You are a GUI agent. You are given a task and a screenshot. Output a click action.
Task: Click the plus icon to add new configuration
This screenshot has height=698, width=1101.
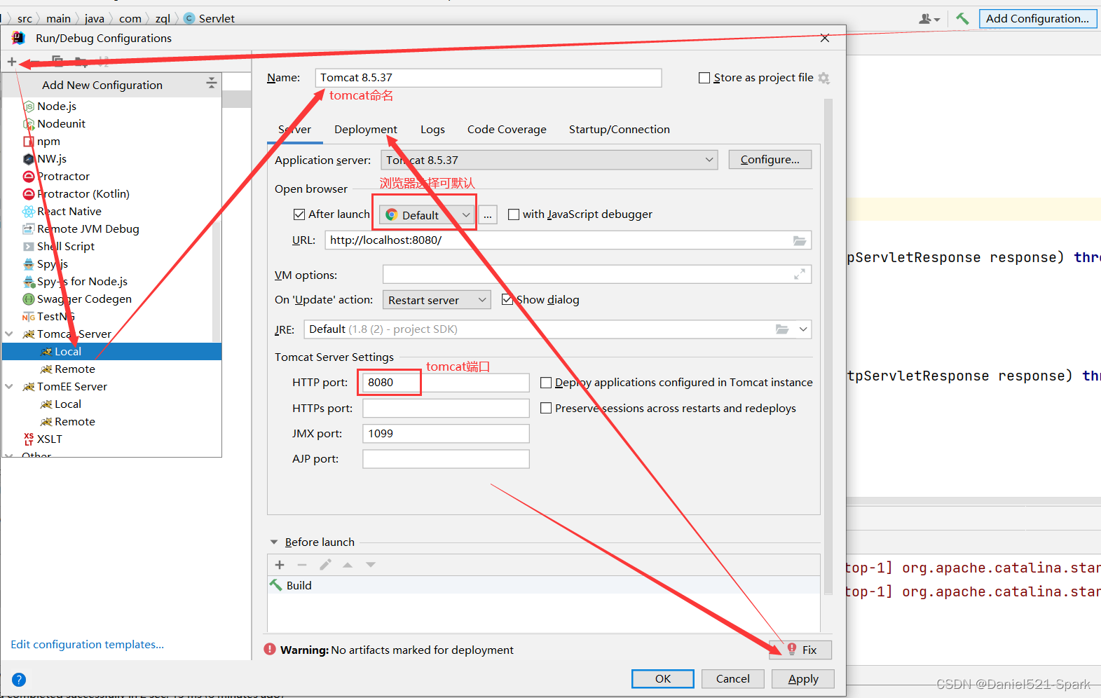(12, 62)
